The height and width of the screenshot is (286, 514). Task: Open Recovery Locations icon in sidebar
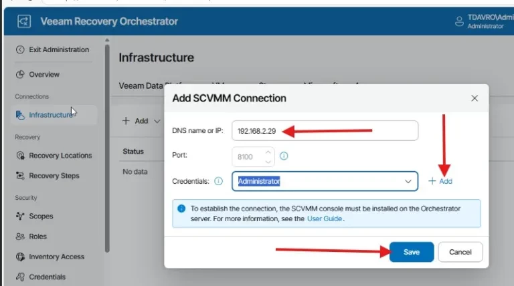(x=20, y=156)
